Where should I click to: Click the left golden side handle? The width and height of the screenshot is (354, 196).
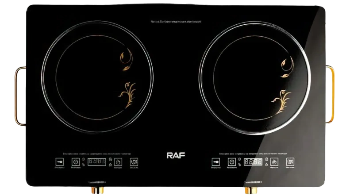[20, 96]
